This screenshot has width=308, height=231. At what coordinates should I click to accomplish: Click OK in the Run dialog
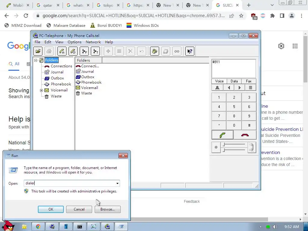pos(51,209)
